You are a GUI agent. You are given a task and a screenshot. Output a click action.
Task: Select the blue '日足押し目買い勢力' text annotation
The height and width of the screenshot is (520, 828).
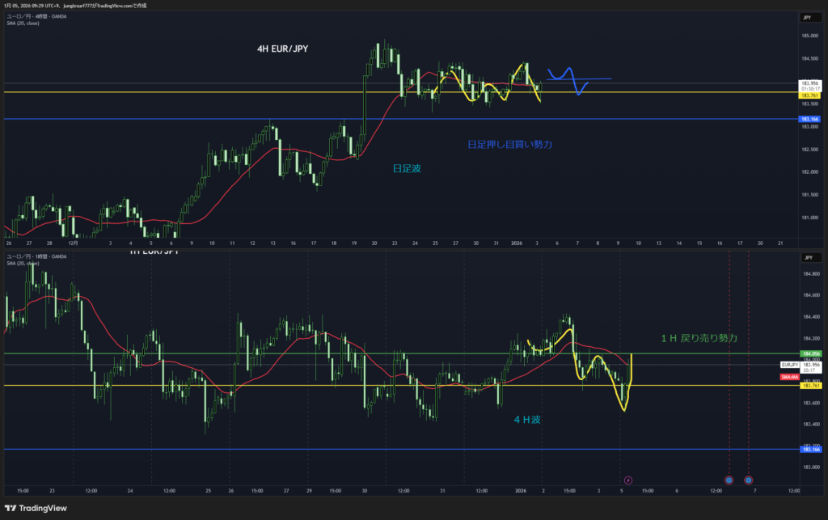[509, 144]
